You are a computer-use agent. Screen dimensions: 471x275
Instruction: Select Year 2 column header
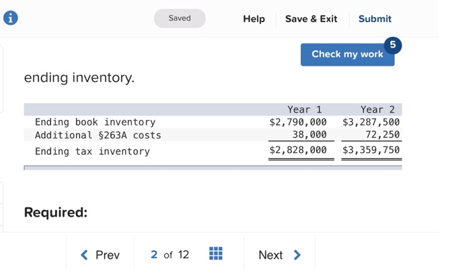pyautogui.click(x=377, y=109)
